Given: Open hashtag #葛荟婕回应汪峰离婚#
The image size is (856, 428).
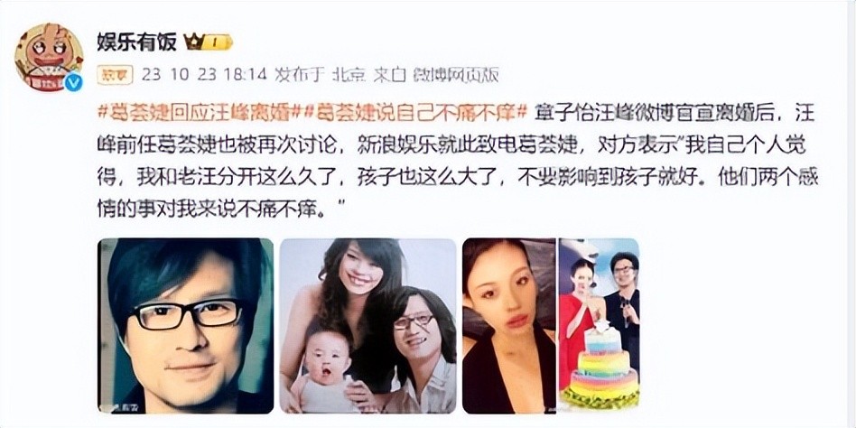Looking at the screenshot, I should (x=200, y=112).
